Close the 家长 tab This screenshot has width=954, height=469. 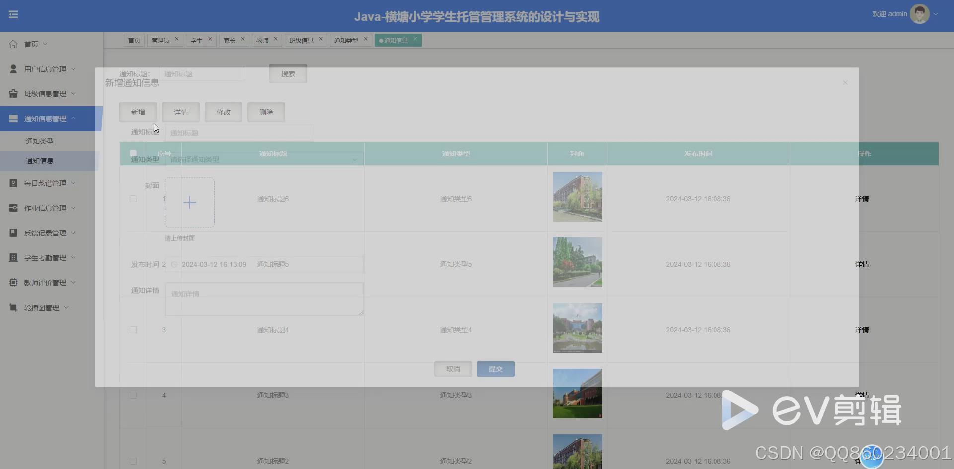coord(243,39)
